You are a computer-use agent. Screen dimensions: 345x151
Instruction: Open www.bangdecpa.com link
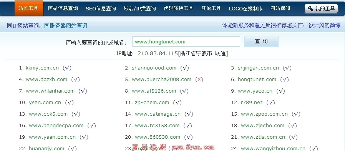pos(56,126)
